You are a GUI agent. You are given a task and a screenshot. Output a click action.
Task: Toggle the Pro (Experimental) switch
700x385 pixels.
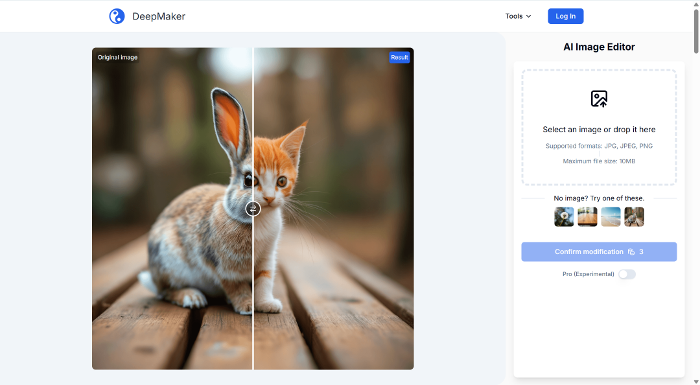click(627, 274)
